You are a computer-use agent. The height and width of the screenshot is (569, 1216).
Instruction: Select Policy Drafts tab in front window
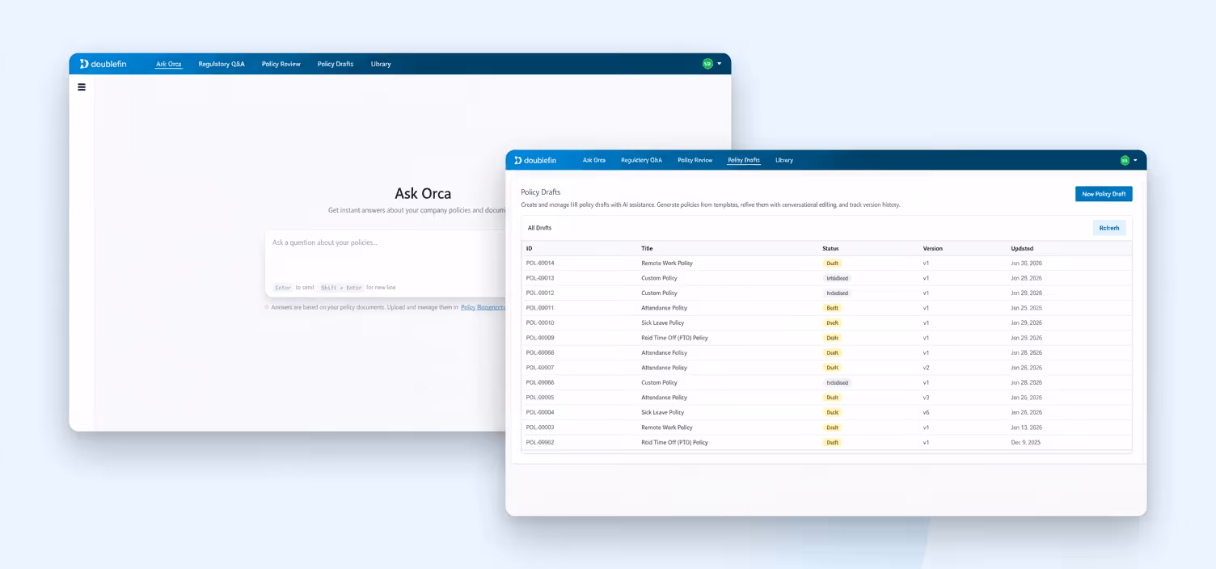click(x=744, y=160)
